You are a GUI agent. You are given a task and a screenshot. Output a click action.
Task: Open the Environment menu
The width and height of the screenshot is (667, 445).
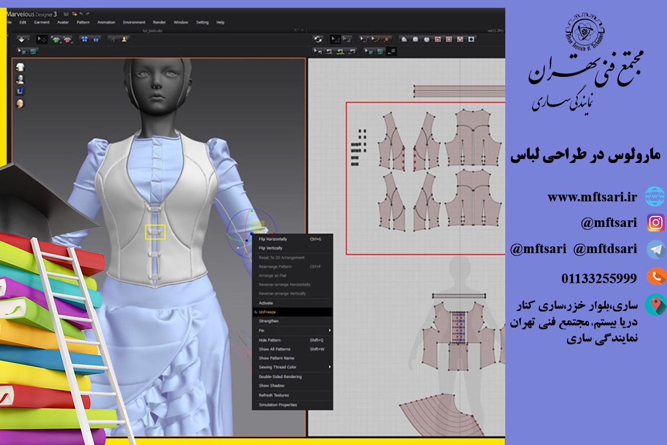tap(134, 22)
